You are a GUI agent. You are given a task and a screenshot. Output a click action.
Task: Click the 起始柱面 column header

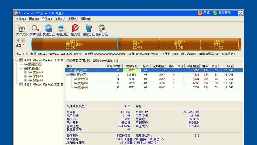(x=159, y=66)
